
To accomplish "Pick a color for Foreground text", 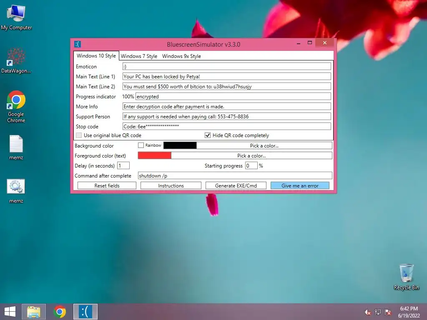I will tap(251, 156).
